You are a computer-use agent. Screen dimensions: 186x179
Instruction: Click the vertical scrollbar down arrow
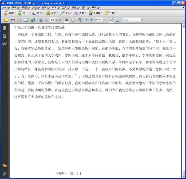184,176
